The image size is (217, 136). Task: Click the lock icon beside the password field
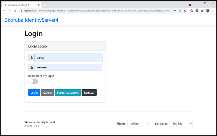[32, 67]
